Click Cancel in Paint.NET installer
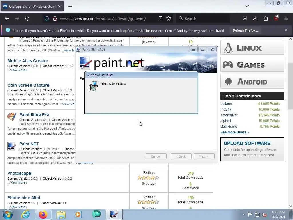 click(156, 156)
